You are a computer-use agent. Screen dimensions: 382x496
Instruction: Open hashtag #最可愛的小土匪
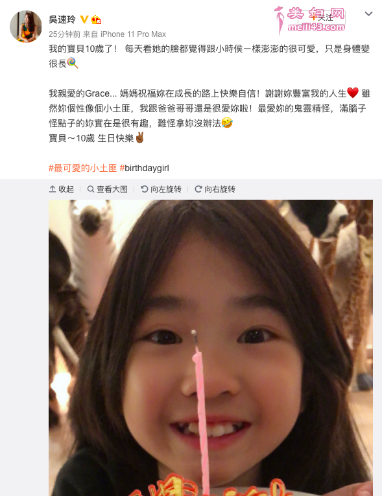[82, 168]
